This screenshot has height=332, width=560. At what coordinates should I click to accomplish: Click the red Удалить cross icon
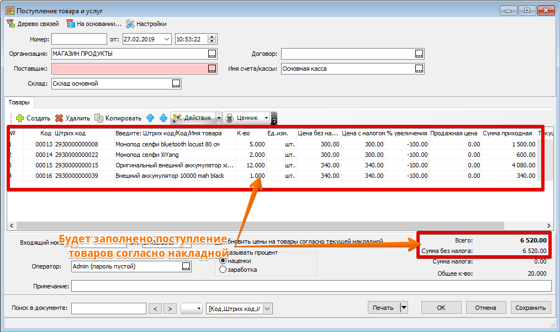(x=59, y=118)
